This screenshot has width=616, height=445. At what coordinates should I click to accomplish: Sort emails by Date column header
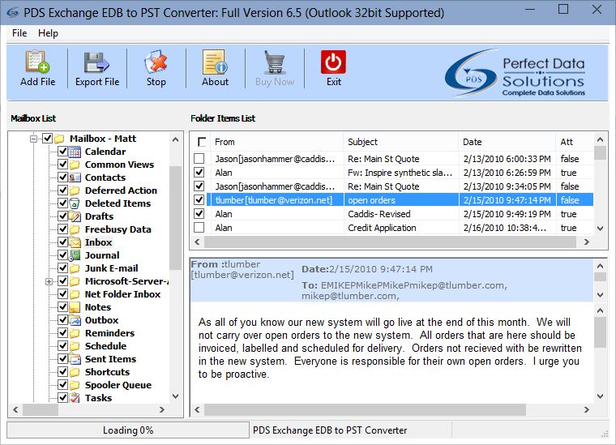(x=507, y=142)
